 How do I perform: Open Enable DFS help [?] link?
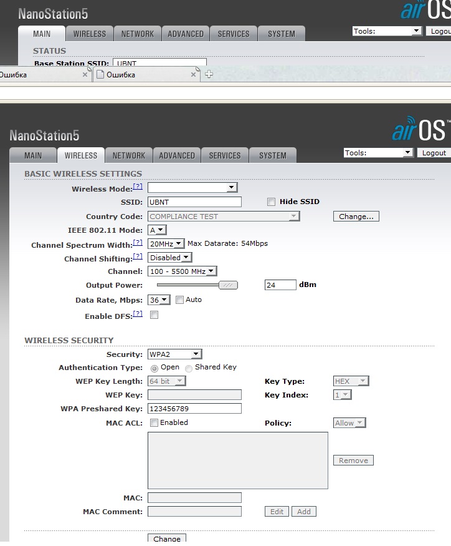coord(138,314)
